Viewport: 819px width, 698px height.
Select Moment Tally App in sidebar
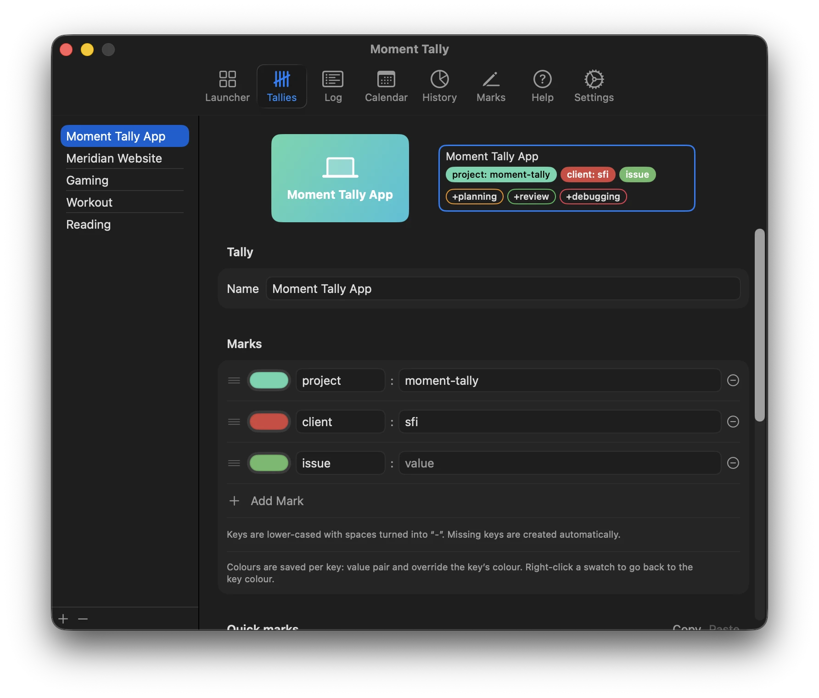(125, 136)
